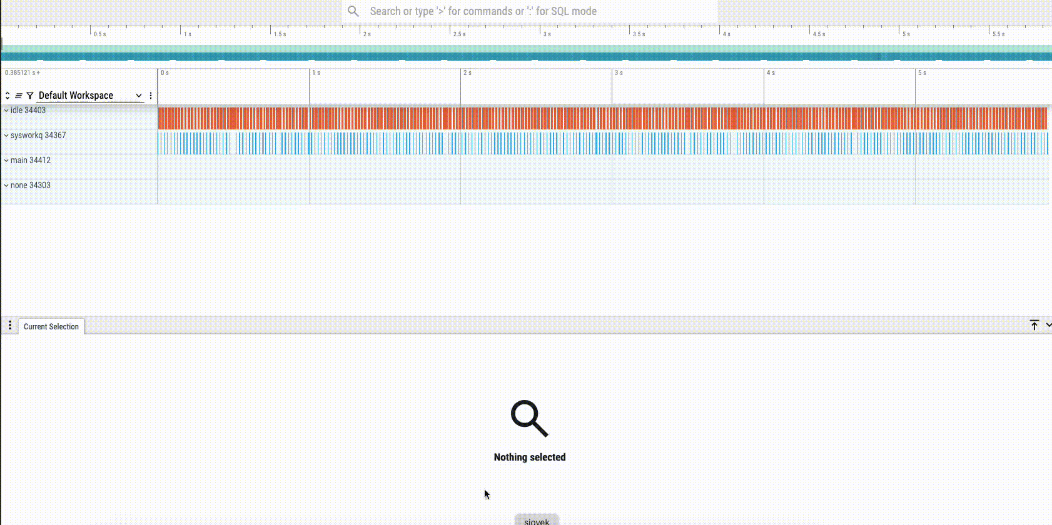Open the track filter funnel icon
The image size is (1052, 525).
[x=29, y=96]
